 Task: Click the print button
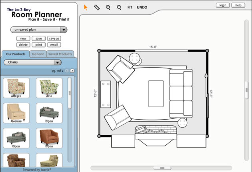(38, 45)
